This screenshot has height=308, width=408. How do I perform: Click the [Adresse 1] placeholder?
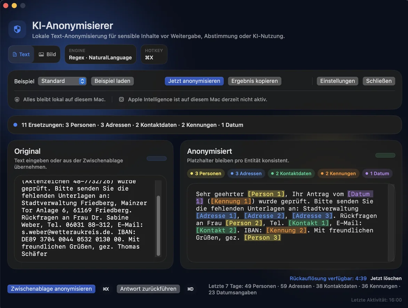tap(216, 216)
